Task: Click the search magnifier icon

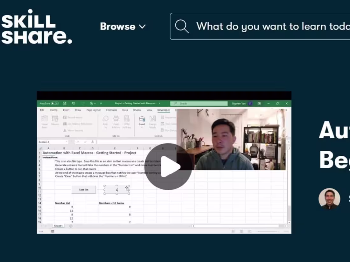Action: click(182, 26)
